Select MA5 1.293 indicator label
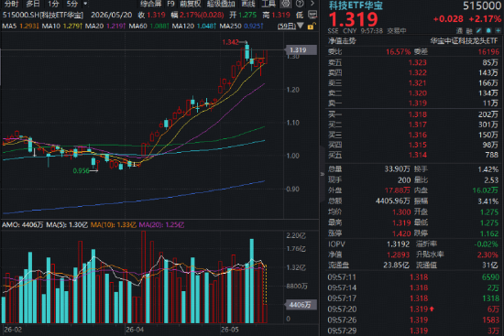504x336 pixels. pyautogui.click(x=20, y=26)
